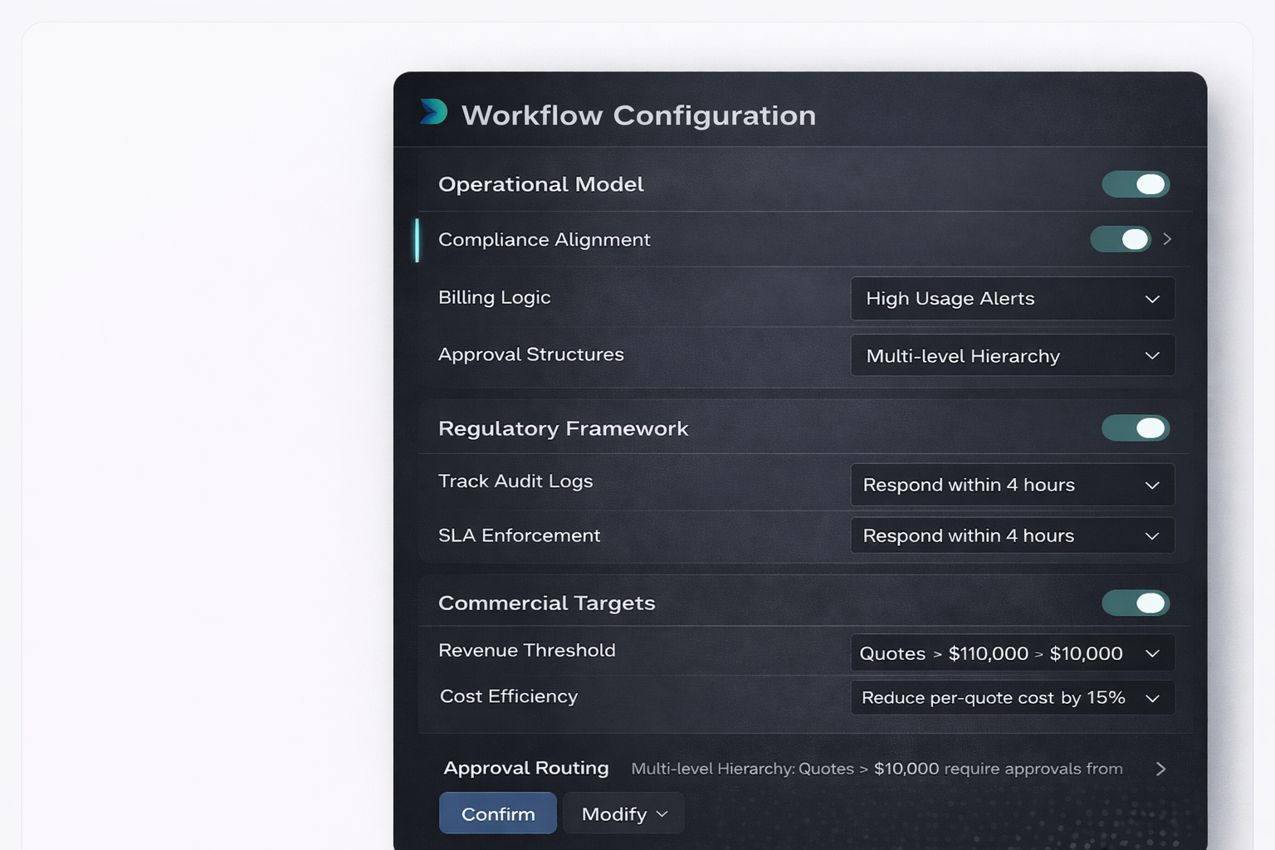Click the Approval Routing description text
Screen dimensions: 1275x850
point(877,769)
